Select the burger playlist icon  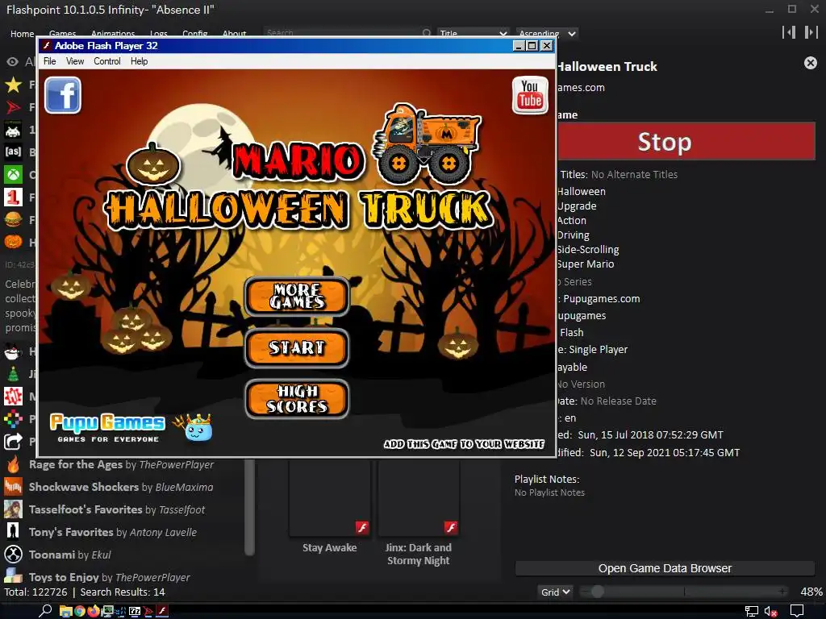(13, 219)
